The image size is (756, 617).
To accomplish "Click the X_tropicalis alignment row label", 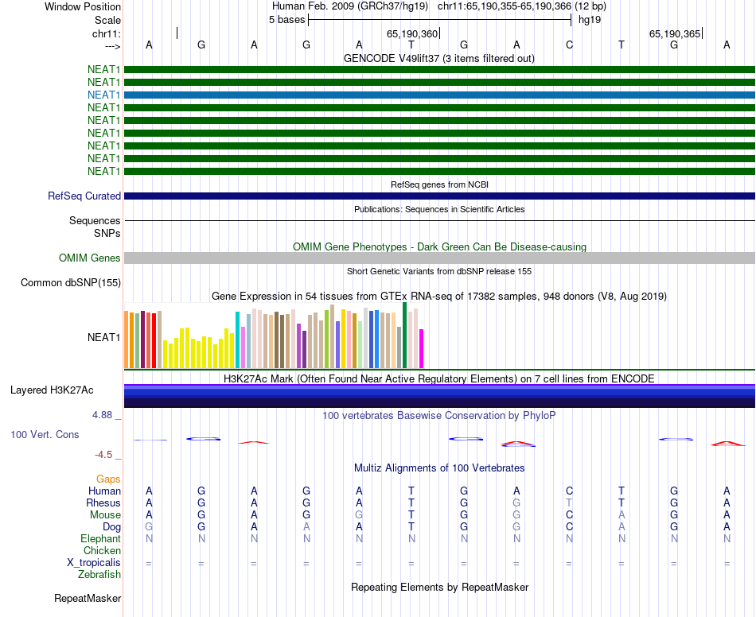I will pyautogui.click(x=94, y=563).
